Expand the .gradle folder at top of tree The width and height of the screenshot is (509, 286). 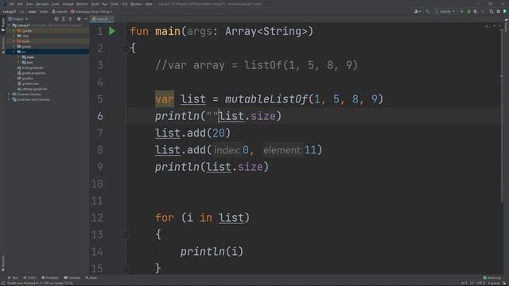[x=14, y=30]
